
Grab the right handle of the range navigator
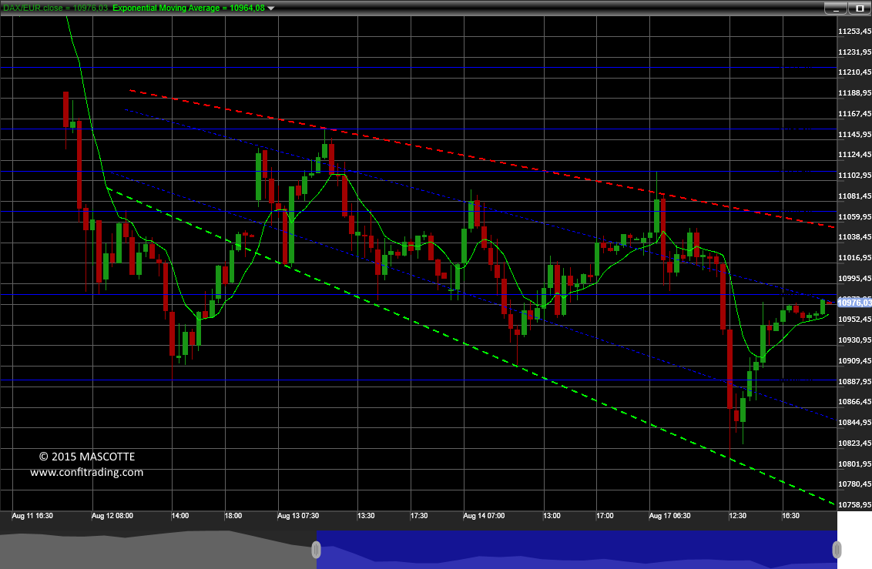click(837, 550)
